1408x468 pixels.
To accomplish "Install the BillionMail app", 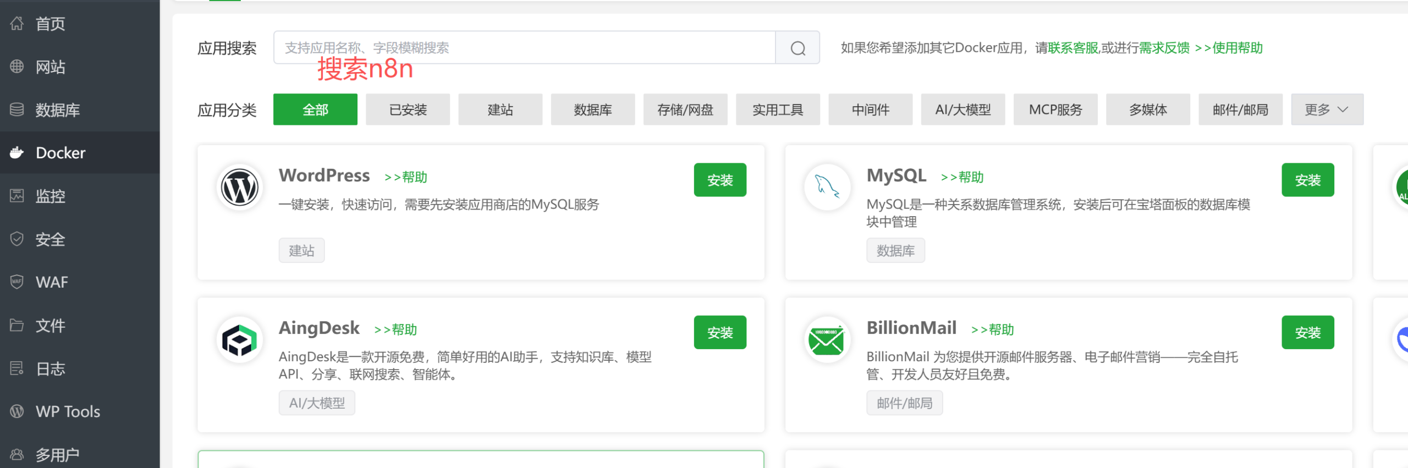I will 1307,332.
